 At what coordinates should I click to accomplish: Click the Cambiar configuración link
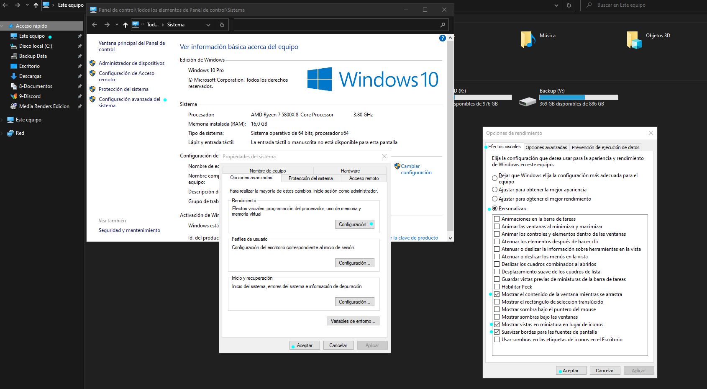(x=416, y=169)
